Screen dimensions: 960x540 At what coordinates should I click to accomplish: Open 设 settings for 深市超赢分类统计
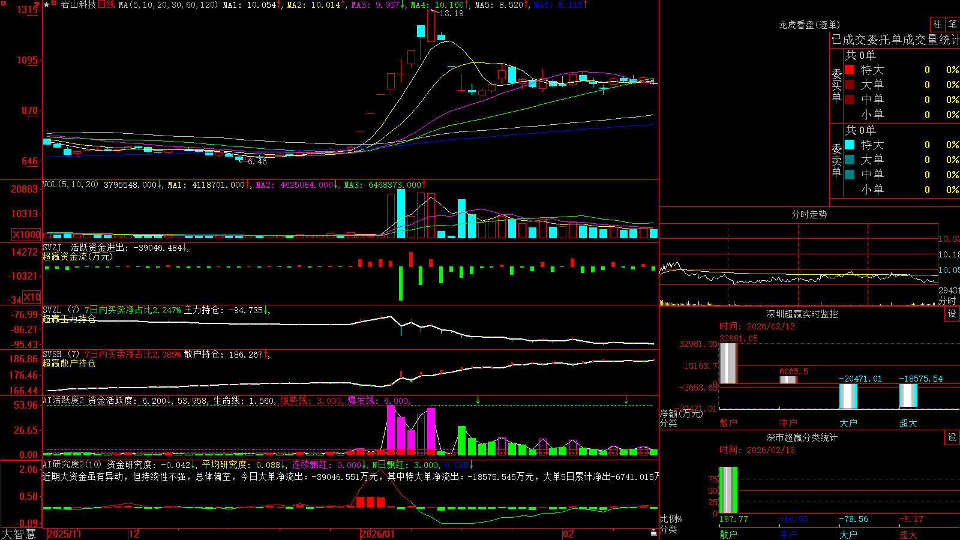pyautogui.click(x=952, y=437)
